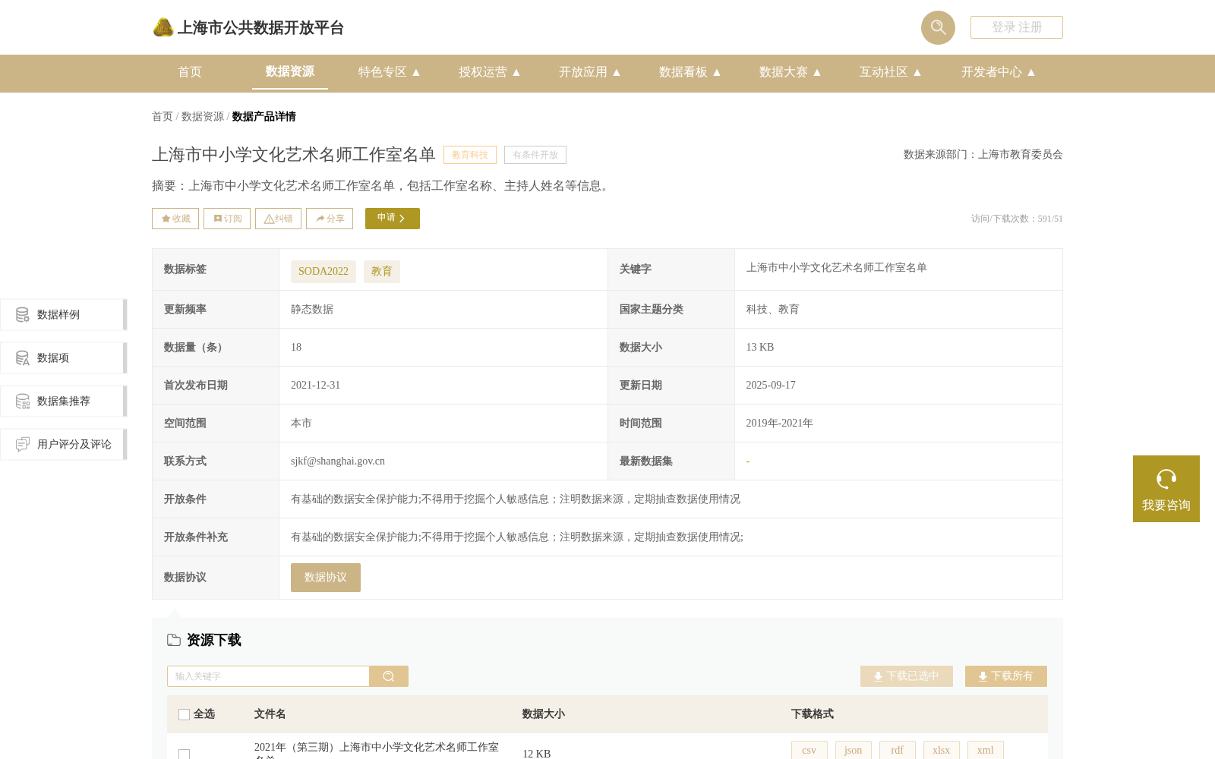This screenshot has height=759, width=1215.
Task: Click the 教育 data tag
Action: pos(382,271)
